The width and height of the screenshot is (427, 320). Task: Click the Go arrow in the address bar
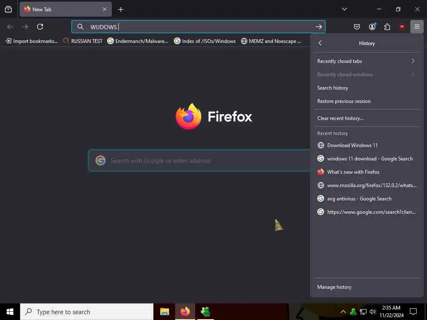pos(319,27)
